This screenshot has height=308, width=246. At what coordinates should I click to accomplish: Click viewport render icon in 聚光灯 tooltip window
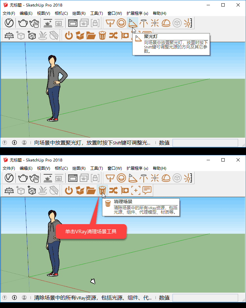[48, 23]
